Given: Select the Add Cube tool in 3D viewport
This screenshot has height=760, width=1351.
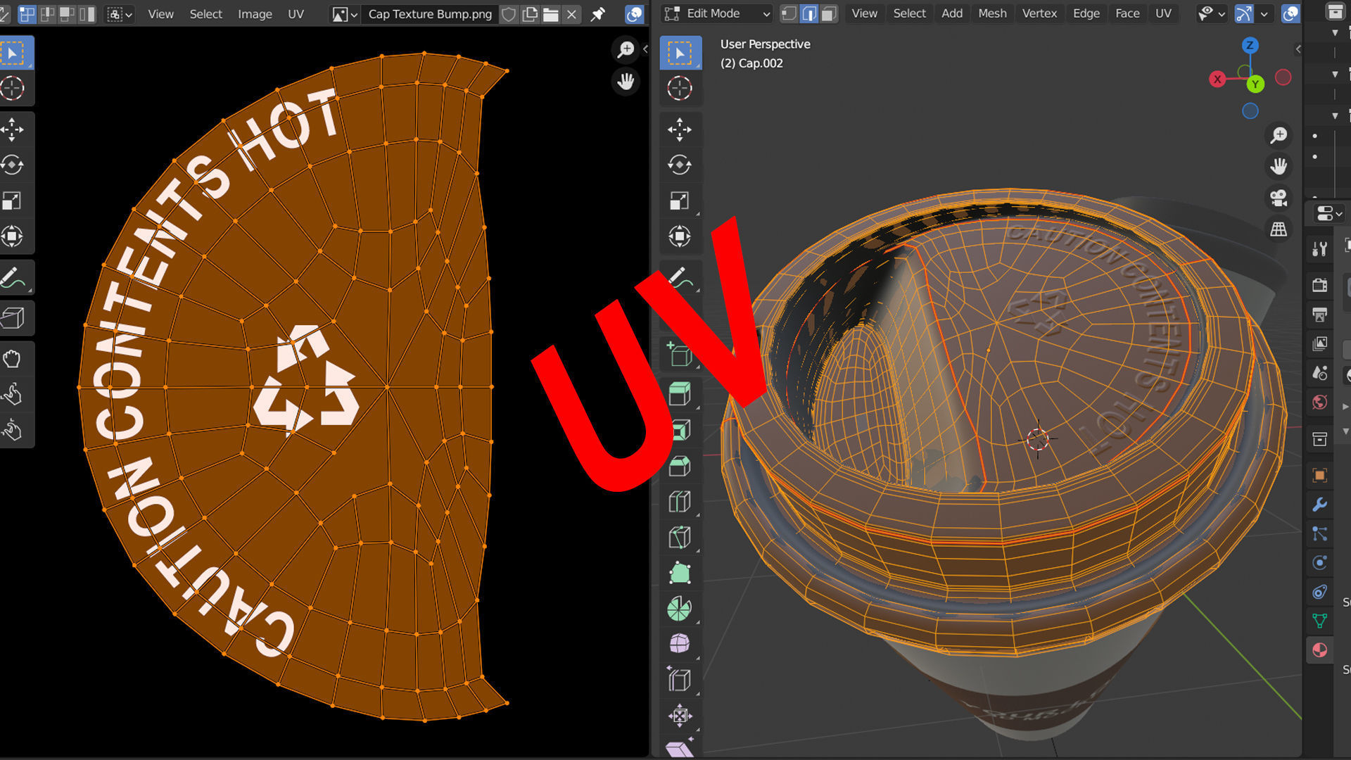Looking at the screenshot, I should [680, 354].
